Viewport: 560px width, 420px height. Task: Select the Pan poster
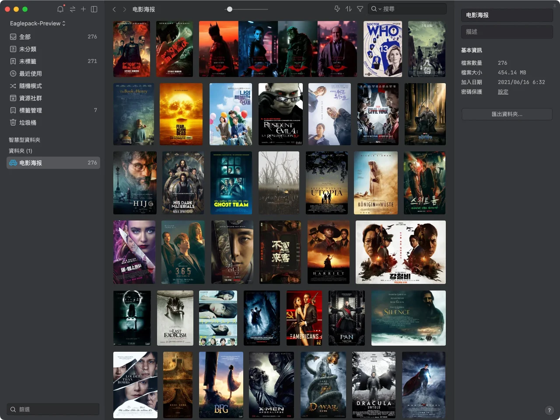(x=346, y=318)
